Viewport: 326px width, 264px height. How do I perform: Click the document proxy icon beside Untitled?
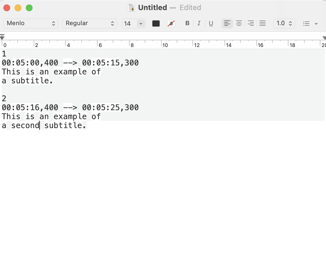coord(131,8)
